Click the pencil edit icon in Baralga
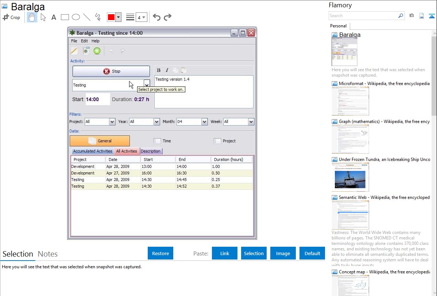The height and width of the screenshot is (296, 437). pyautogui.click(x=74, y=51)
